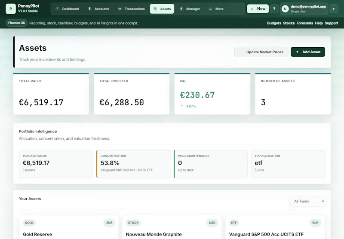This screenshot has height=239, width=344.
Task: Open the demo@pennypilot.app account menu
Action: point(304,9)
